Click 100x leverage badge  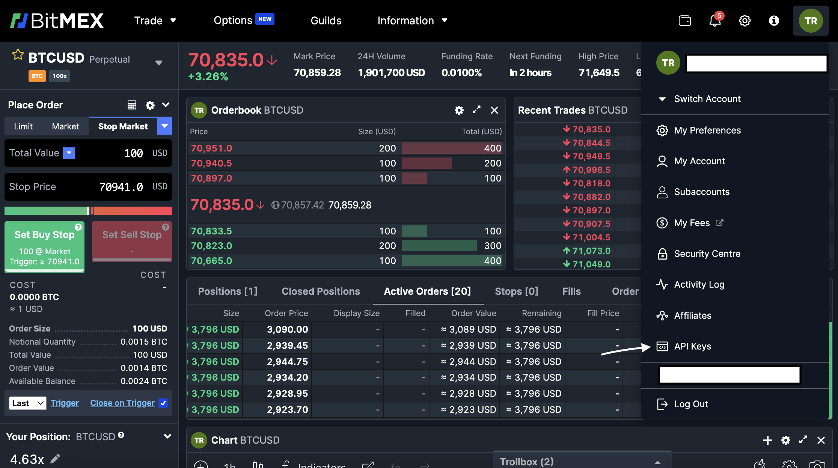click(60, 76)
